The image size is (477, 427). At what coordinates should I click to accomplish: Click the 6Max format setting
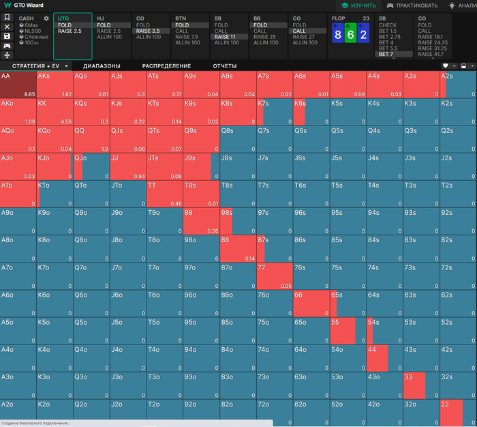(x=30, y=25)
